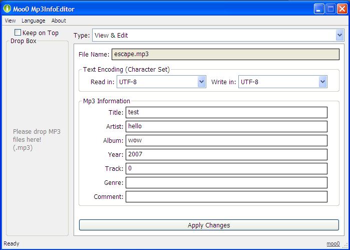The image size is (350, 250).
Task: Click the Apply Changes button
Action: pyautogui.click(x=209, y=225)
